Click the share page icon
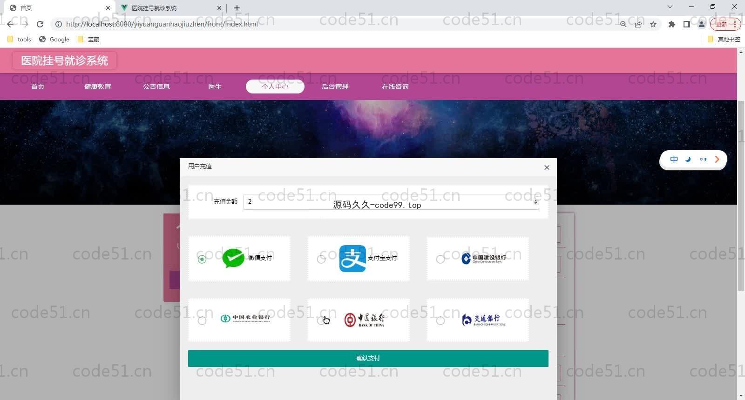This screenshot has height=400, width=745. pos(638,24)
